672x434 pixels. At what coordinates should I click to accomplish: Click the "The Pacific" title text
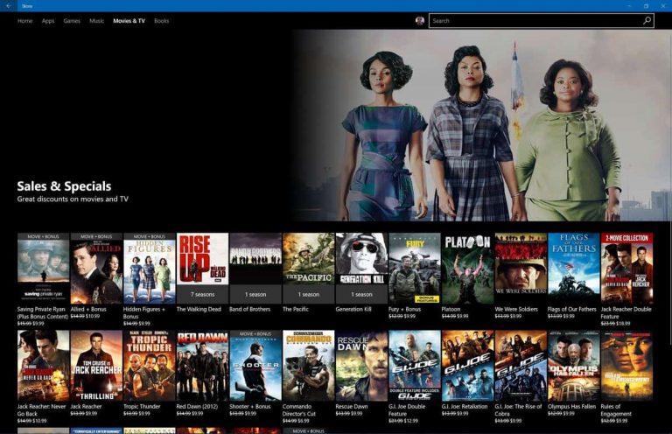295,309
